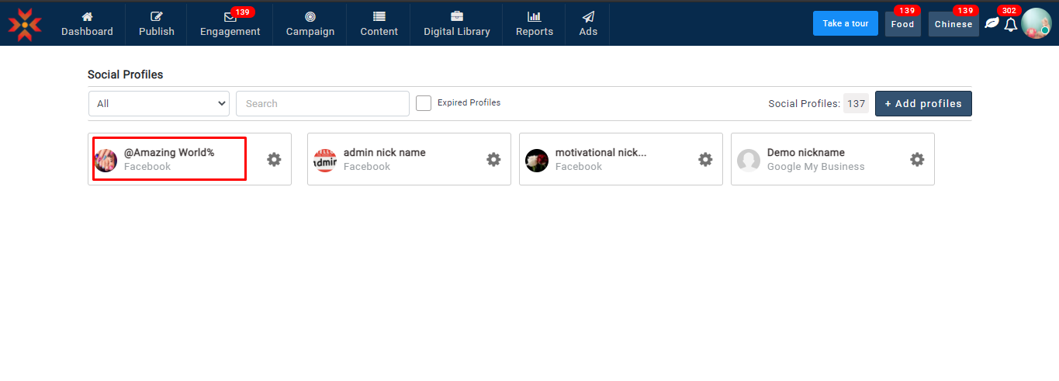Open the notifications bell icon

coord(1010,25)
